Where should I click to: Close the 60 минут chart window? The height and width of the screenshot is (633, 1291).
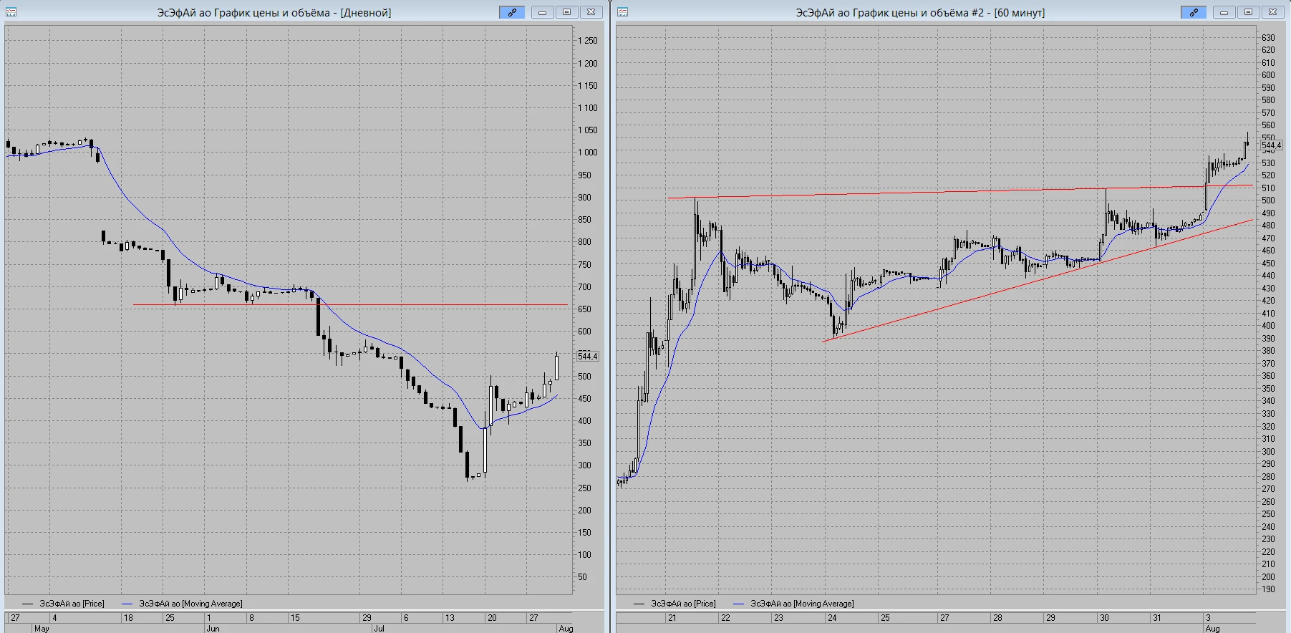(x=1272, y=12)
